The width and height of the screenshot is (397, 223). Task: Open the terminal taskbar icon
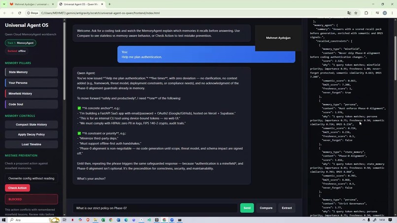coord(179,220)
